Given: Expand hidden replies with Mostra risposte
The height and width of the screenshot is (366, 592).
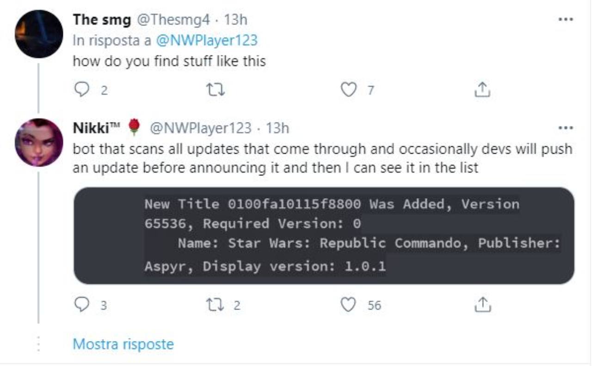Looking at the screenshot, I should (x=123, y=344).
